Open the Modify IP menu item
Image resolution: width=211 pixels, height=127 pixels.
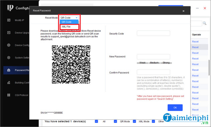[x=19, y=20]
